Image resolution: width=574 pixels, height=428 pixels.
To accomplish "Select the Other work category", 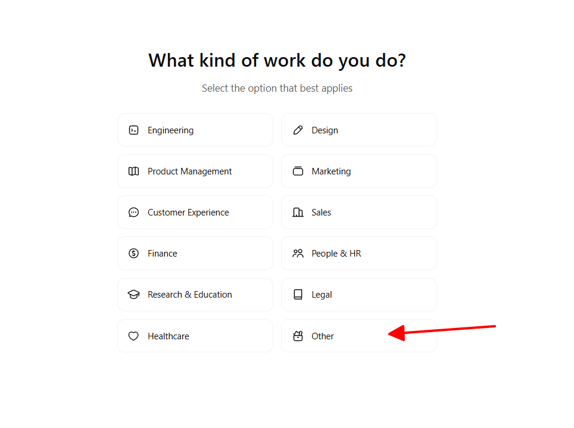I will (358, 336).
